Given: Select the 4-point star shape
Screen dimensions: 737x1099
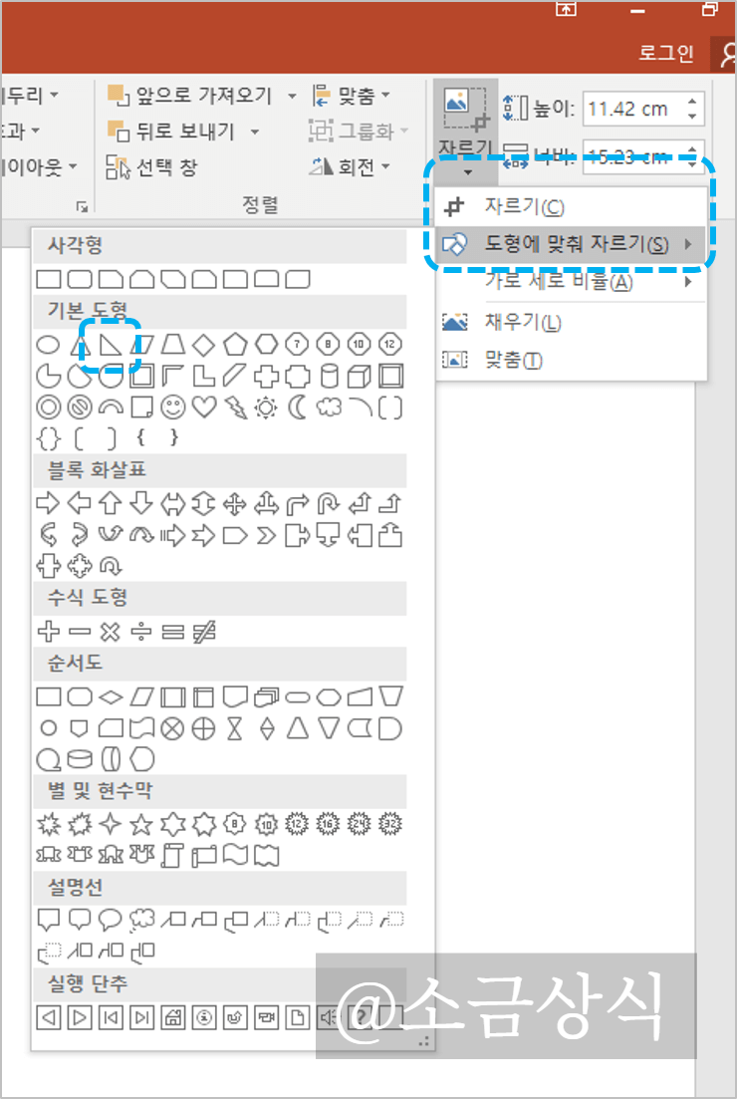Looking at the screenshot, I should click(110, 824).
